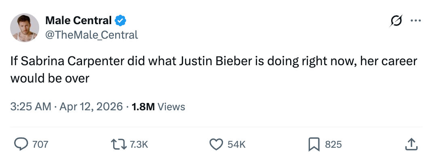Click the blue verified badge
This screenshot has width=434, height=161.
121,20
